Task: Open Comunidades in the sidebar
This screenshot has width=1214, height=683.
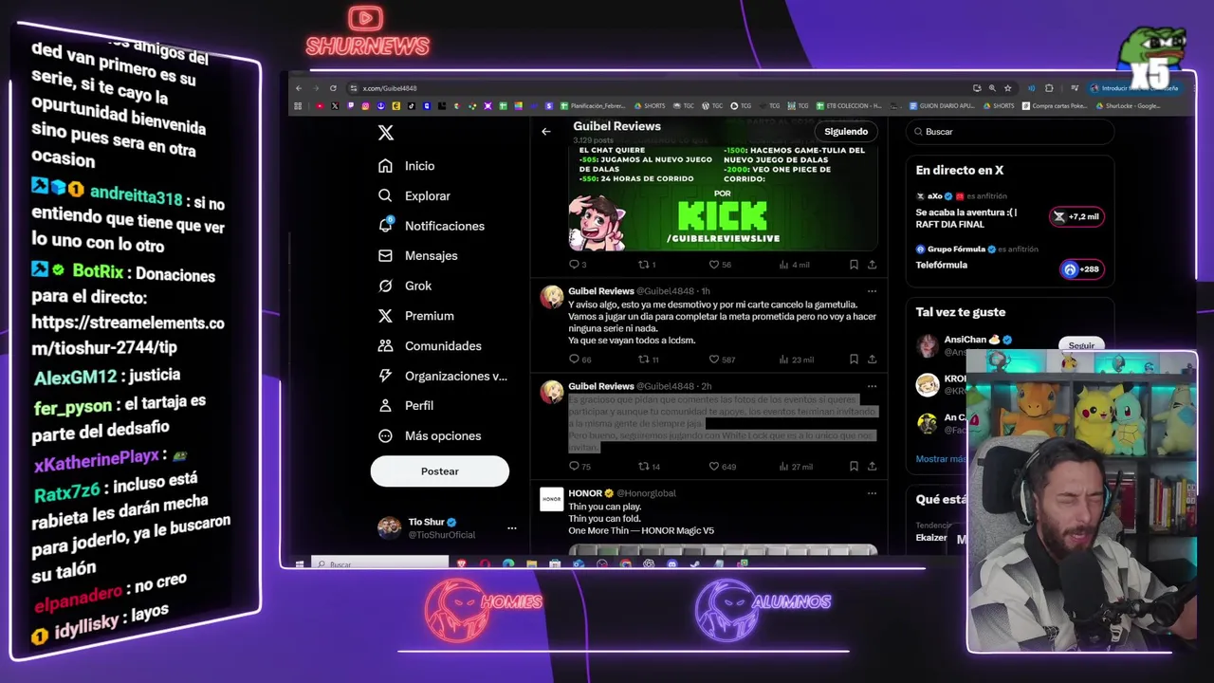Action: point(429,346)
